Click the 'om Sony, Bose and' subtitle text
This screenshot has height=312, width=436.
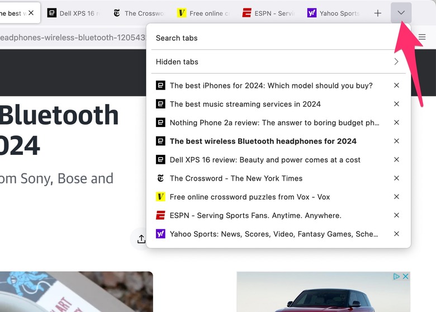point(56,178)
